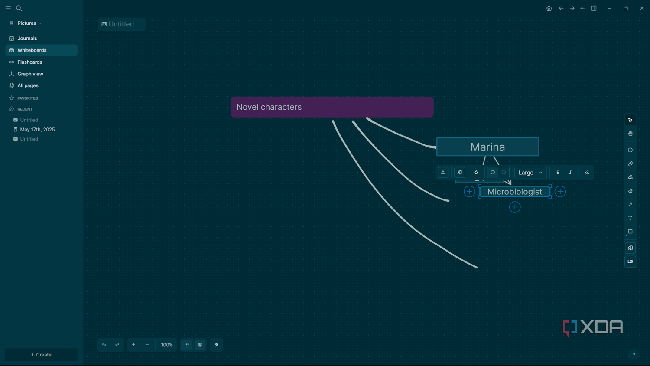This screenshot has height=366, width=650.
Task: Click the link-add icon in the selection toolbar
Action: tap(587, 173)
